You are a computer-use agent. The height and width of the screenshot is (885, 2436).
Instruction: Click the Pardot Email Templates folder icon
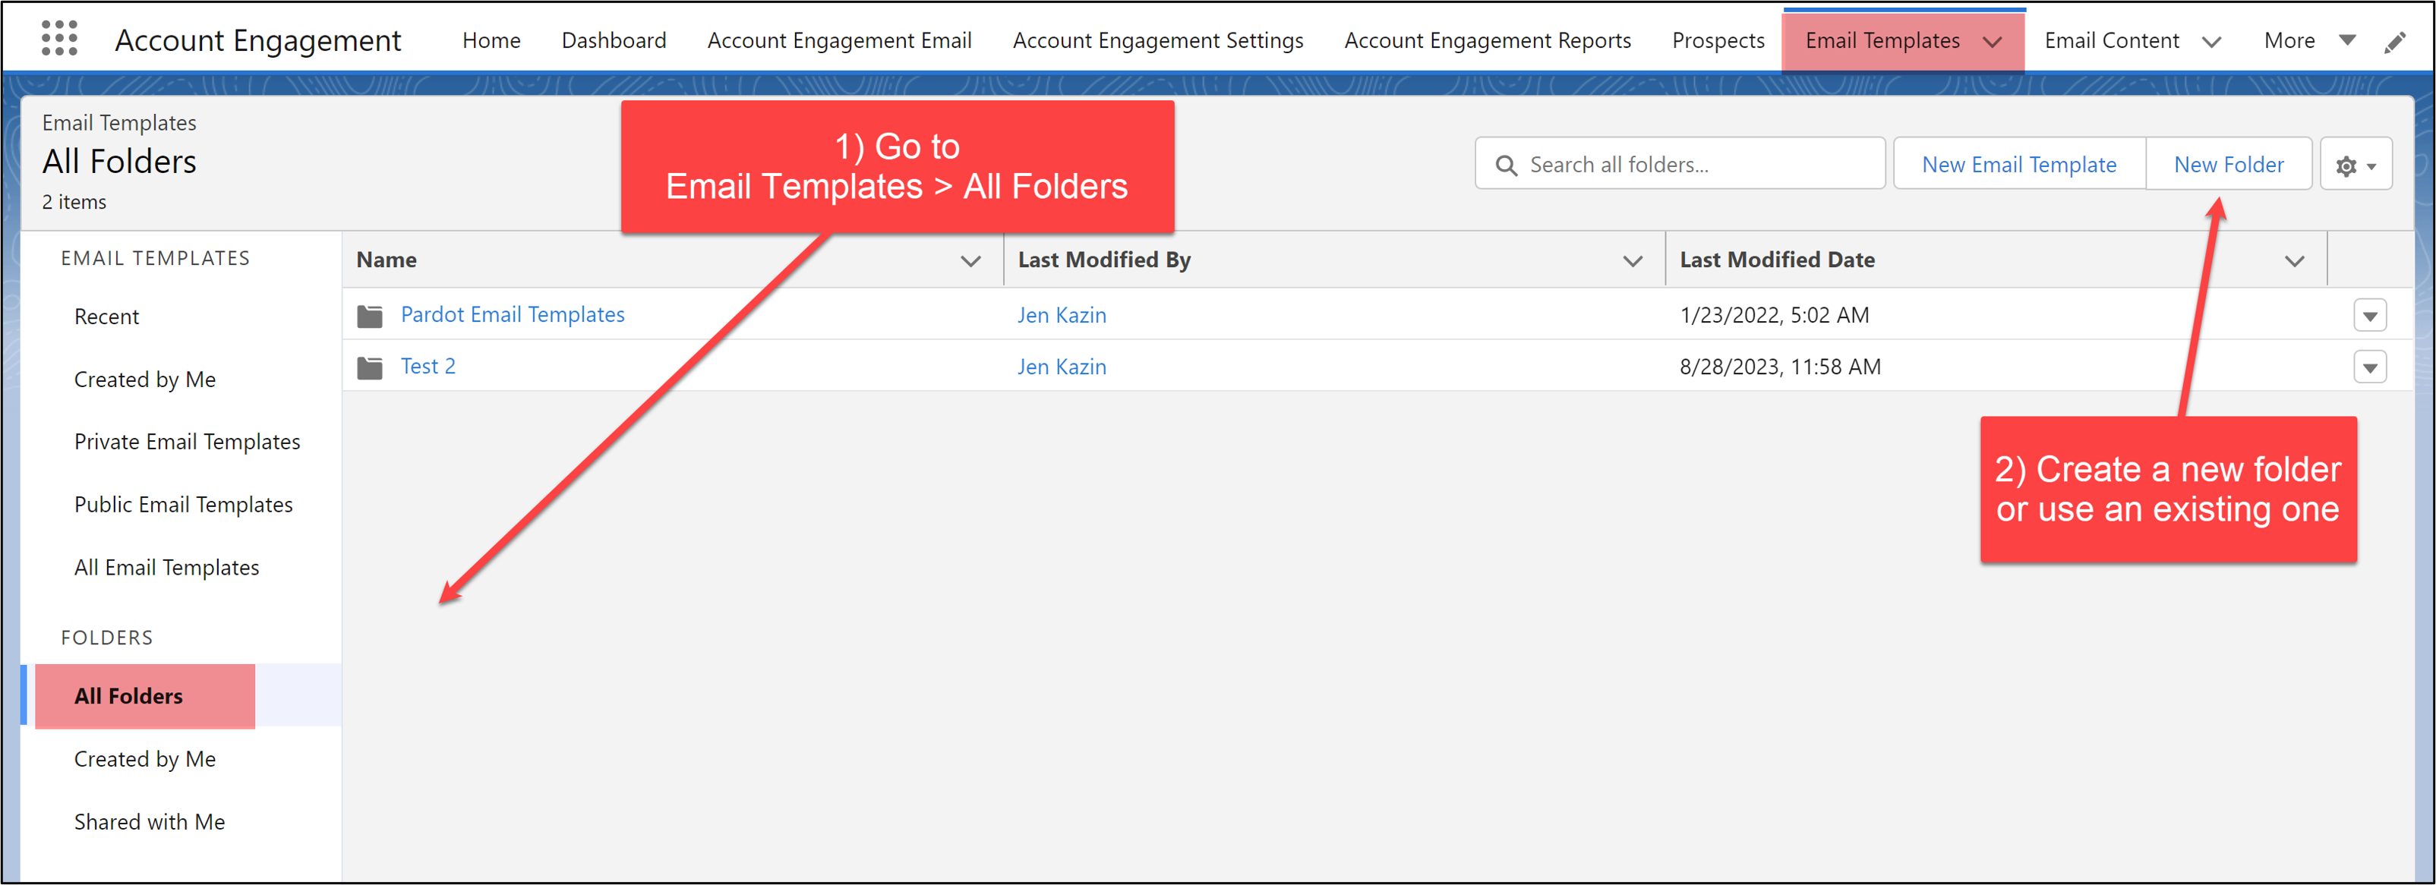coord(370,316)
